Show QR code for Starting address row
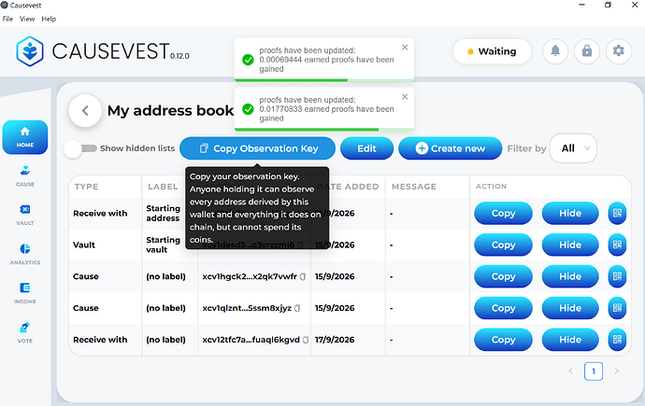Viewport: 645px width, 406px height. [617, 213]
